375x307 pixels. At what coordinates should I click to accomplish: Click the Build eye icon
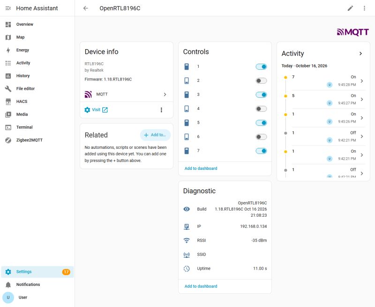point(187,209)
